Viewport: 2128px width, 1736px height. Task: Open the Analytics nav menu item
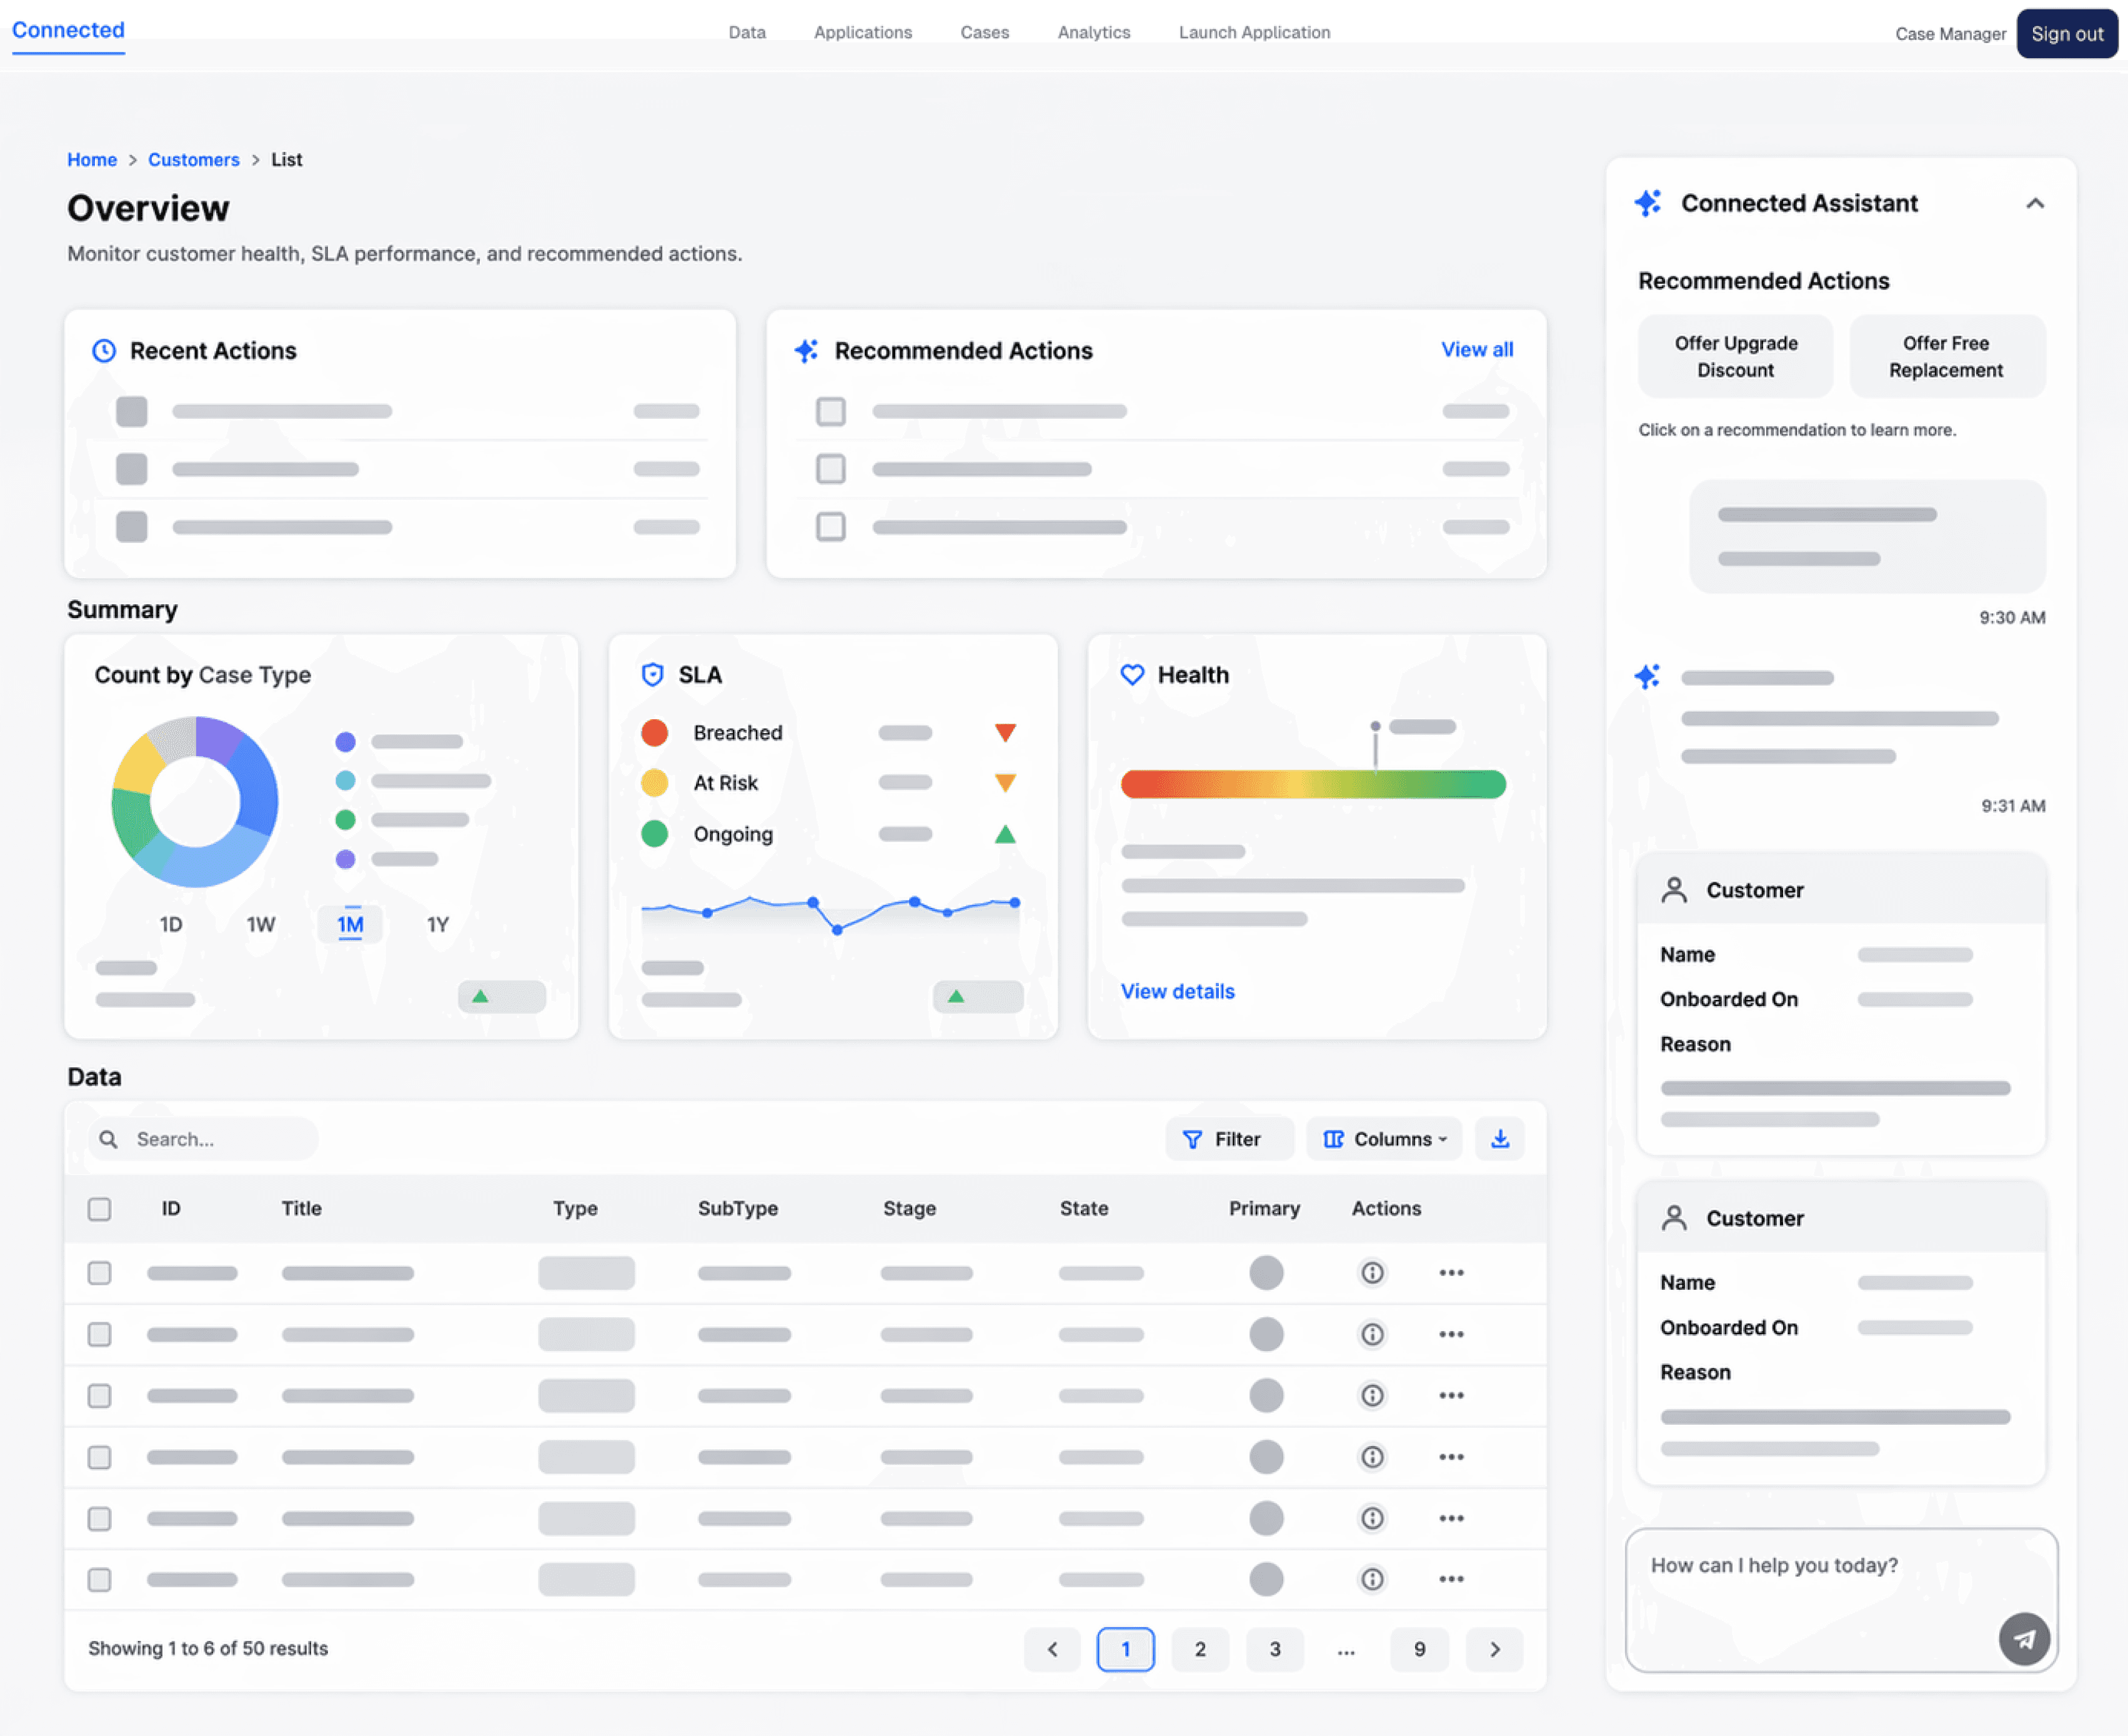pyautogui.click(x=1093, y=32)
